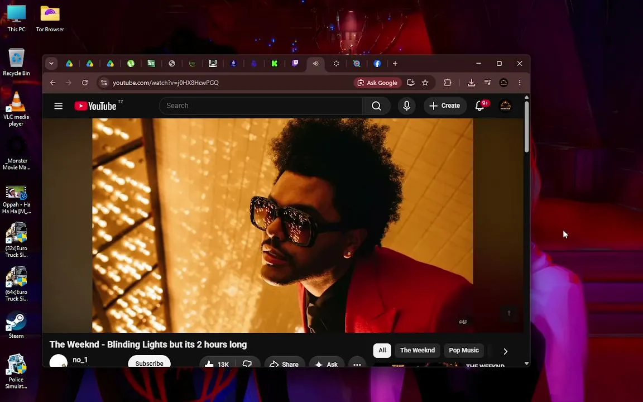The width and height of the screenshot is (643, 402).
Task: Open a new browser tab
Action: (x=395, y=64)
